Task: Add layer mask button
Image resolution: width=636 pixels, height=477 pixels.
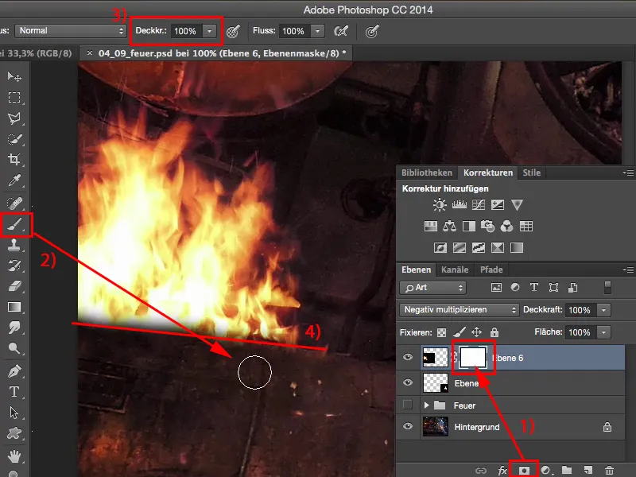Action: coord(524,470)
